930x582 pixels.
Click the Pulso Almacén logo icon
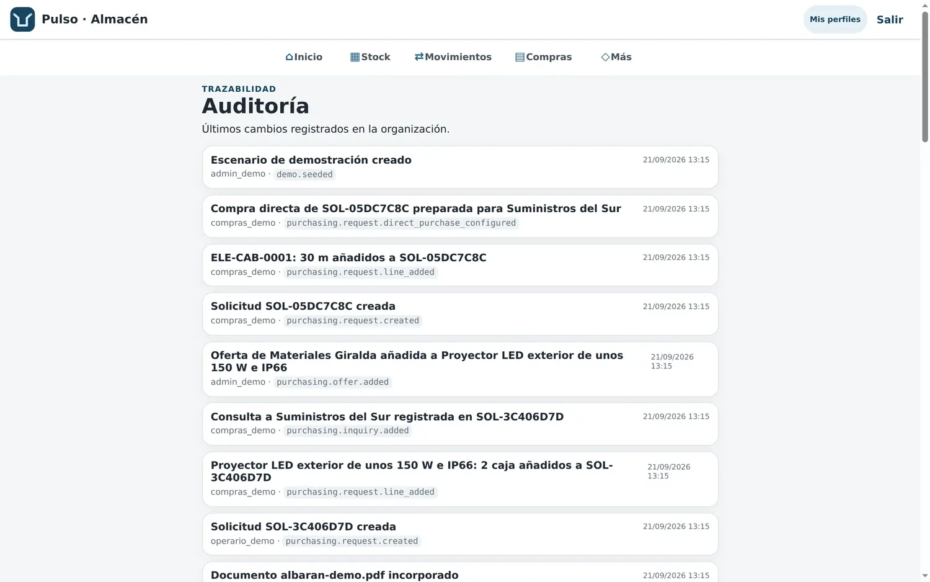point(22,19)
